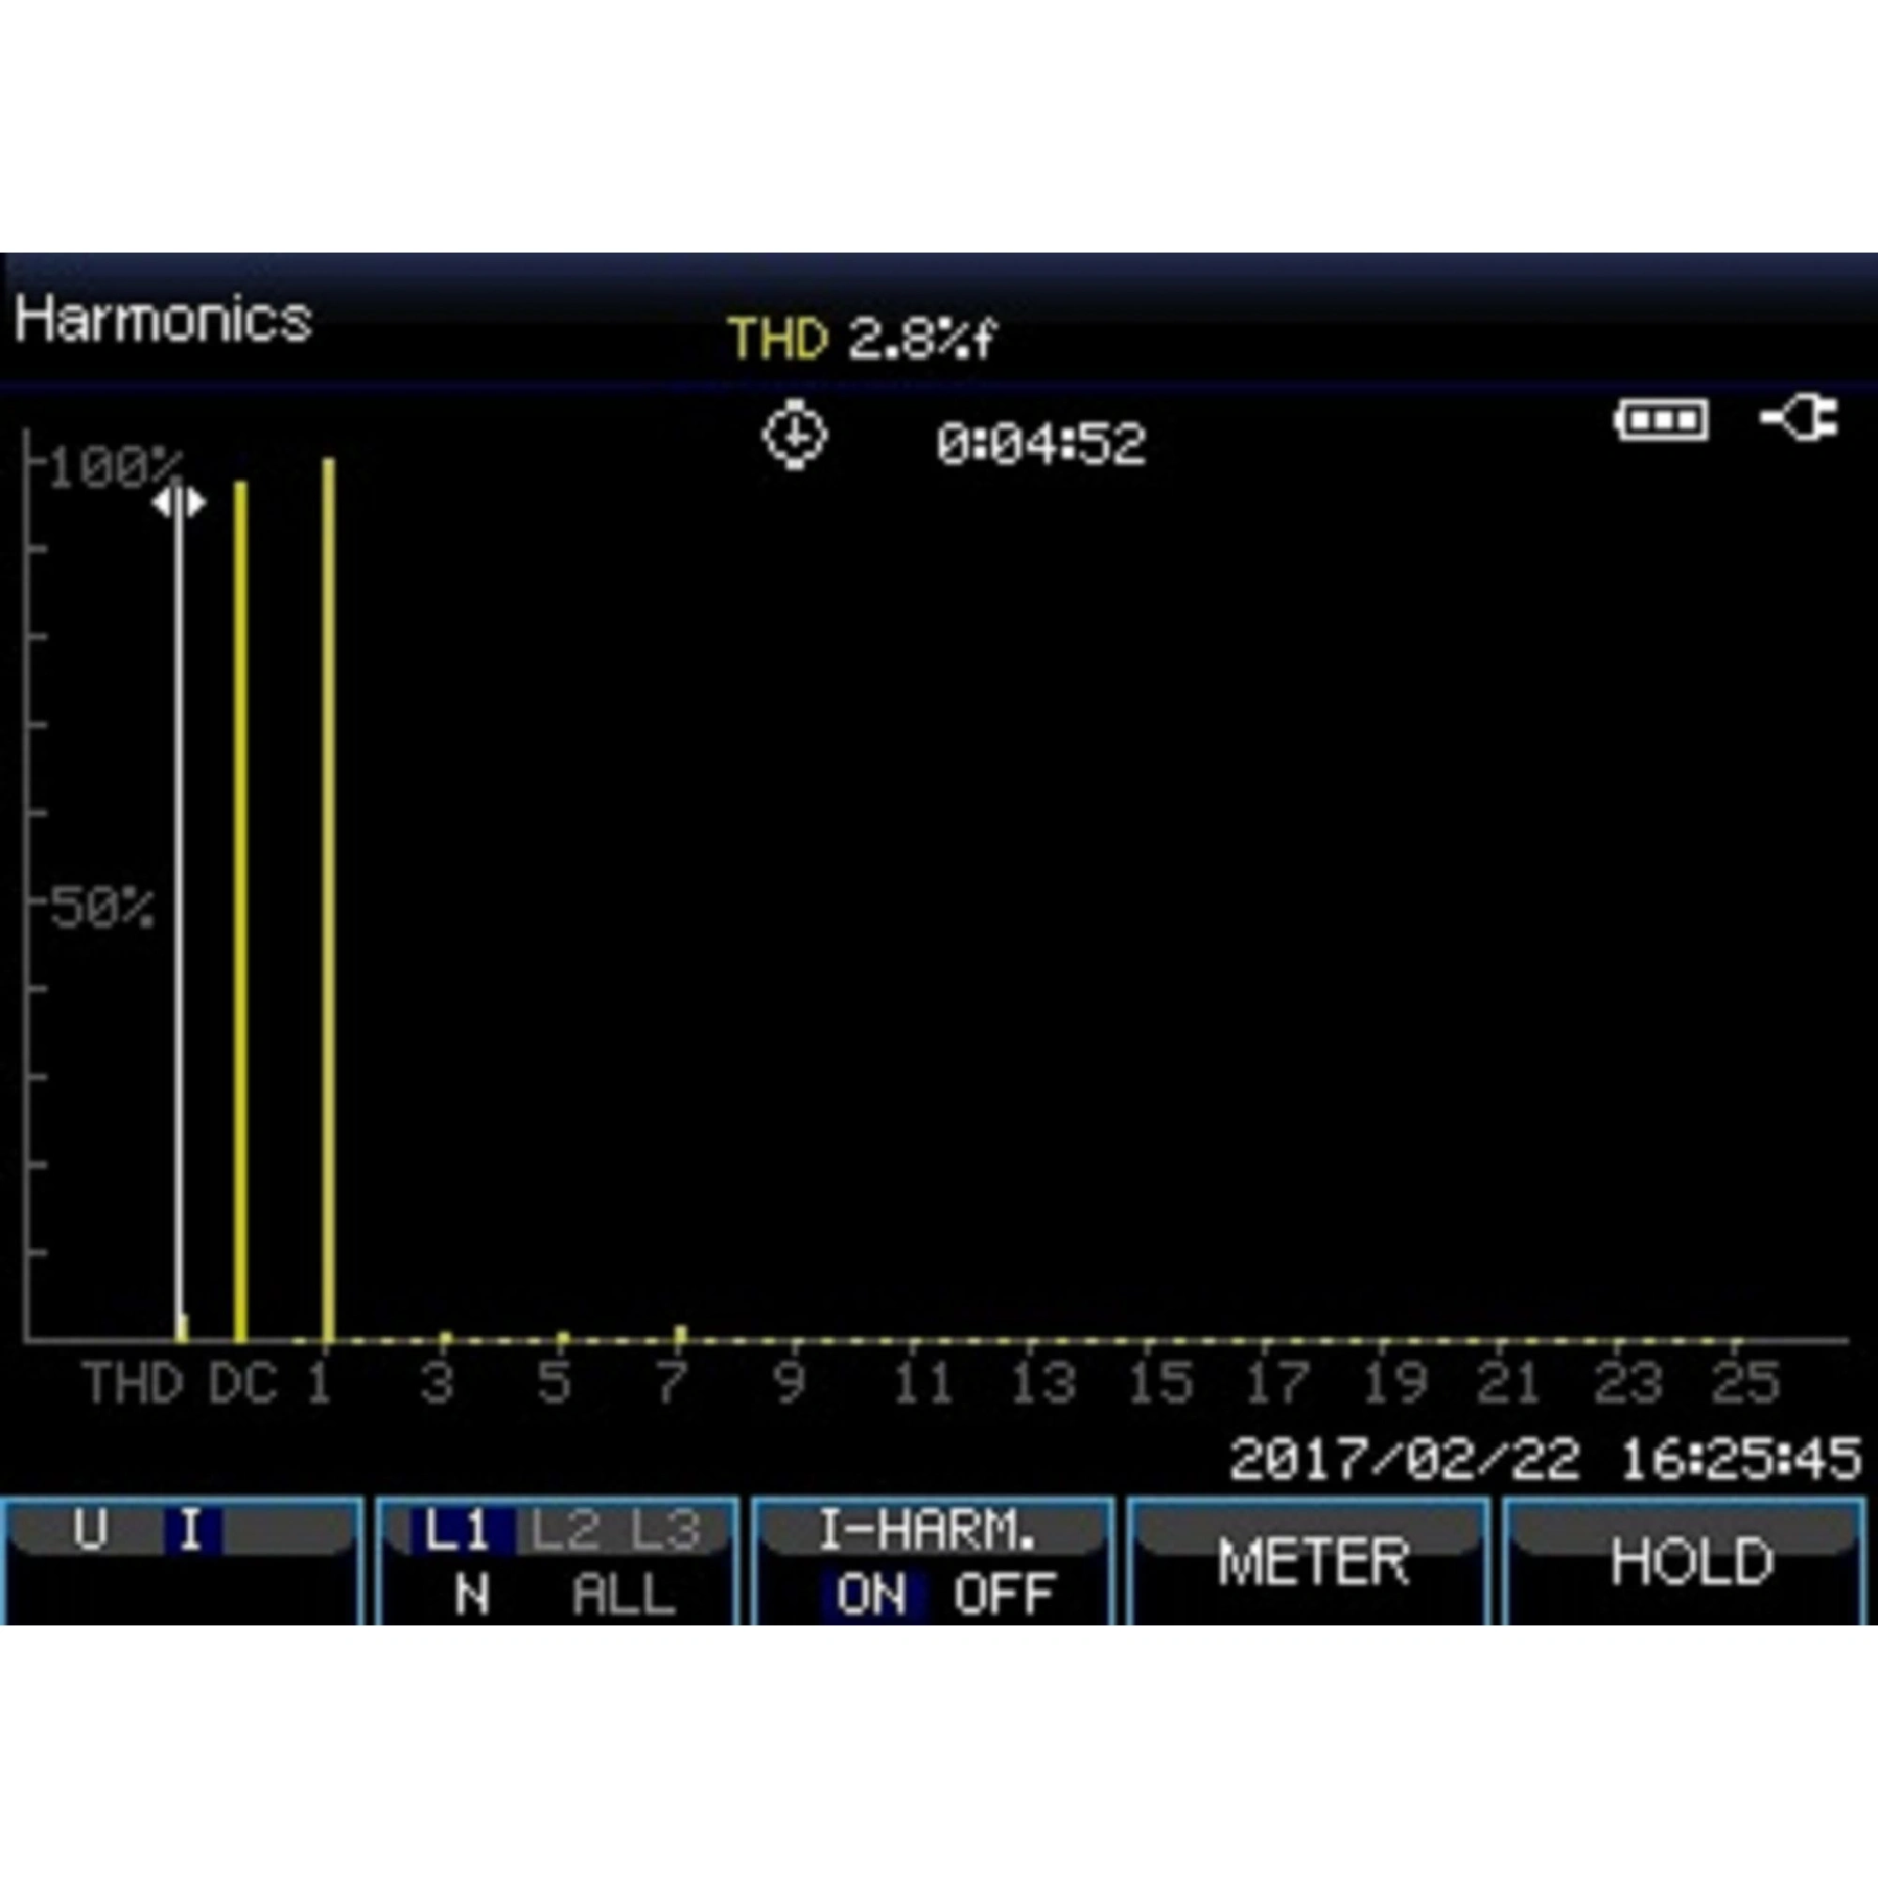This screenshot has height=1878, width=1878.
Task: Click the small 7th harmonic bar
Action: click(681, 1334)
